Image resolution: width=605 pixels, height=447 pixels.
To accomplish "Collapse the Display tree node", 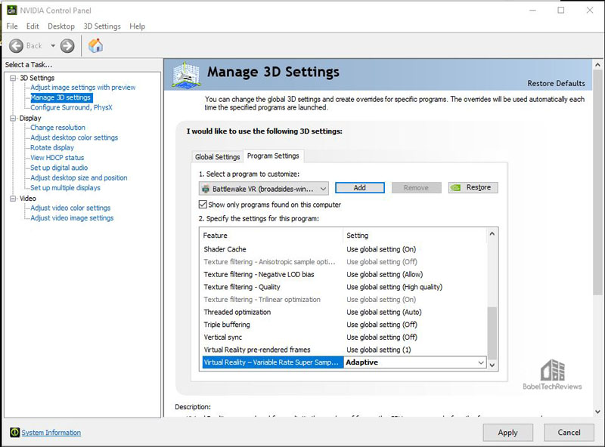I will [13, 118].
